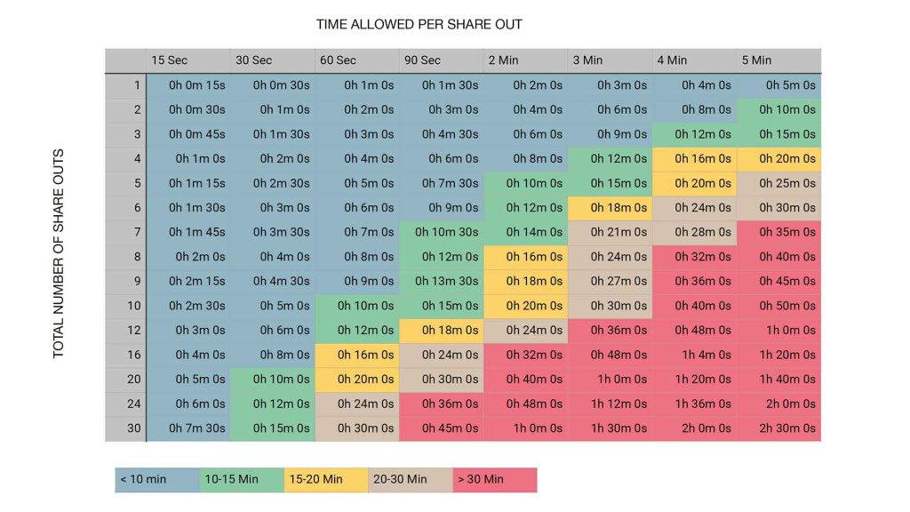Screen dimensions: 910x512
Task: Click the "2h 30m 0s" cell
Action: [x=779, y=428]
